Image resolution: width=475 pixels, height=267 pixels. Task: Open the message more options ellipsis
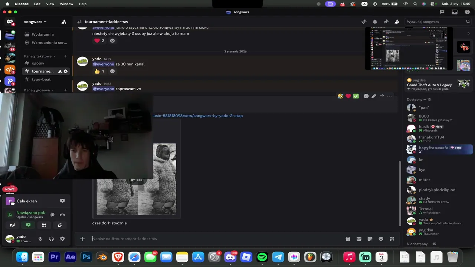[389, 96]
